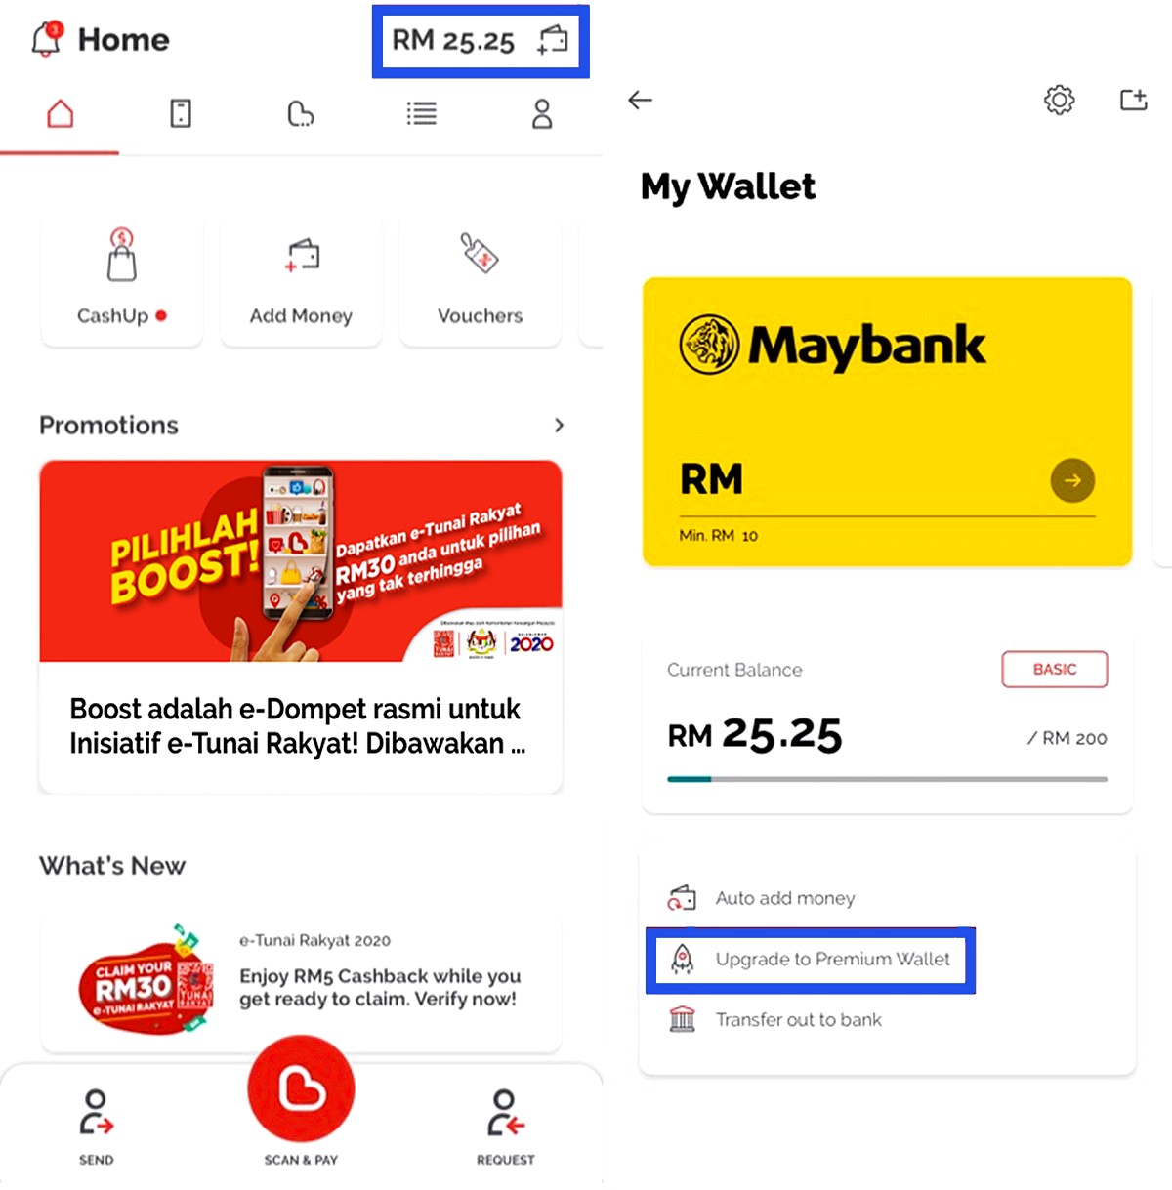Open the Vouchers tag icon
This screenshot has height=1190, width=1172.
pos(480,253)
